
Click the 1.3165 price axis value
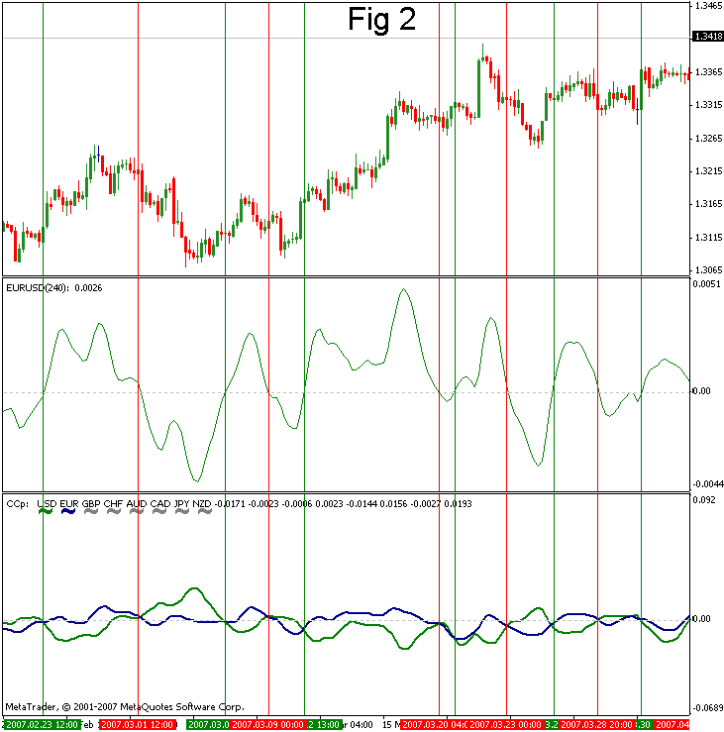coord(708,203)
